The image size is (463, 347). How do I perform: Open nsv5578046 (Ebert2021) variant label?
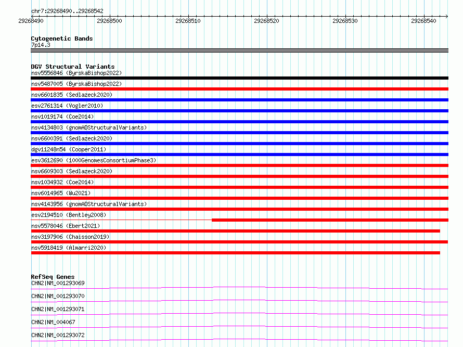click(66, 226)
